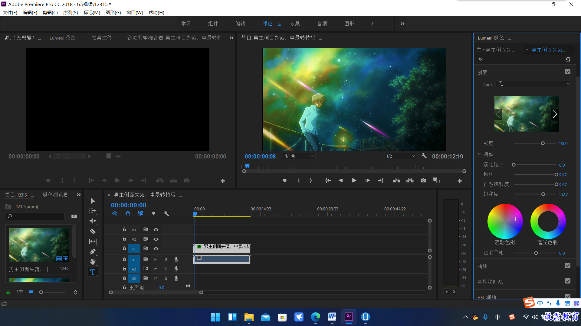
Task: Create new bin in project panel
Action: [74, 216]
